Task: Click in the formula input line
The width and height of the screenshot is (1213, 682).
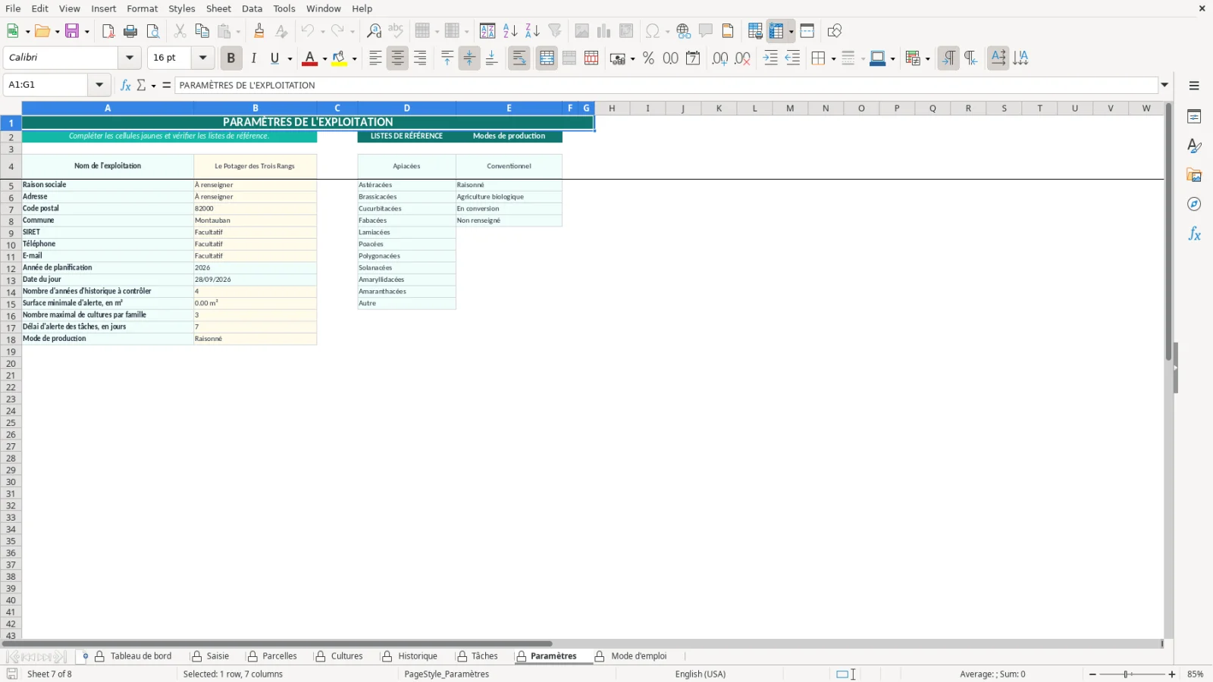Action: (666, 85)
